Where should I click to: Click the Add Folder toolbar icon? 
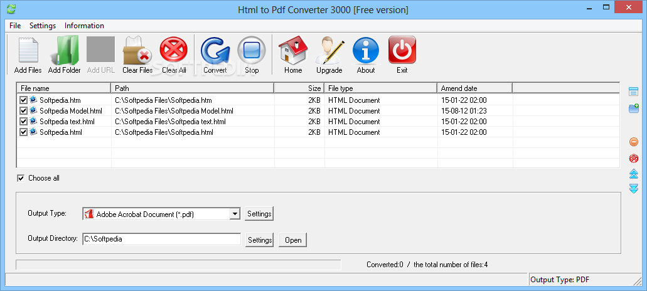[65, 50]
